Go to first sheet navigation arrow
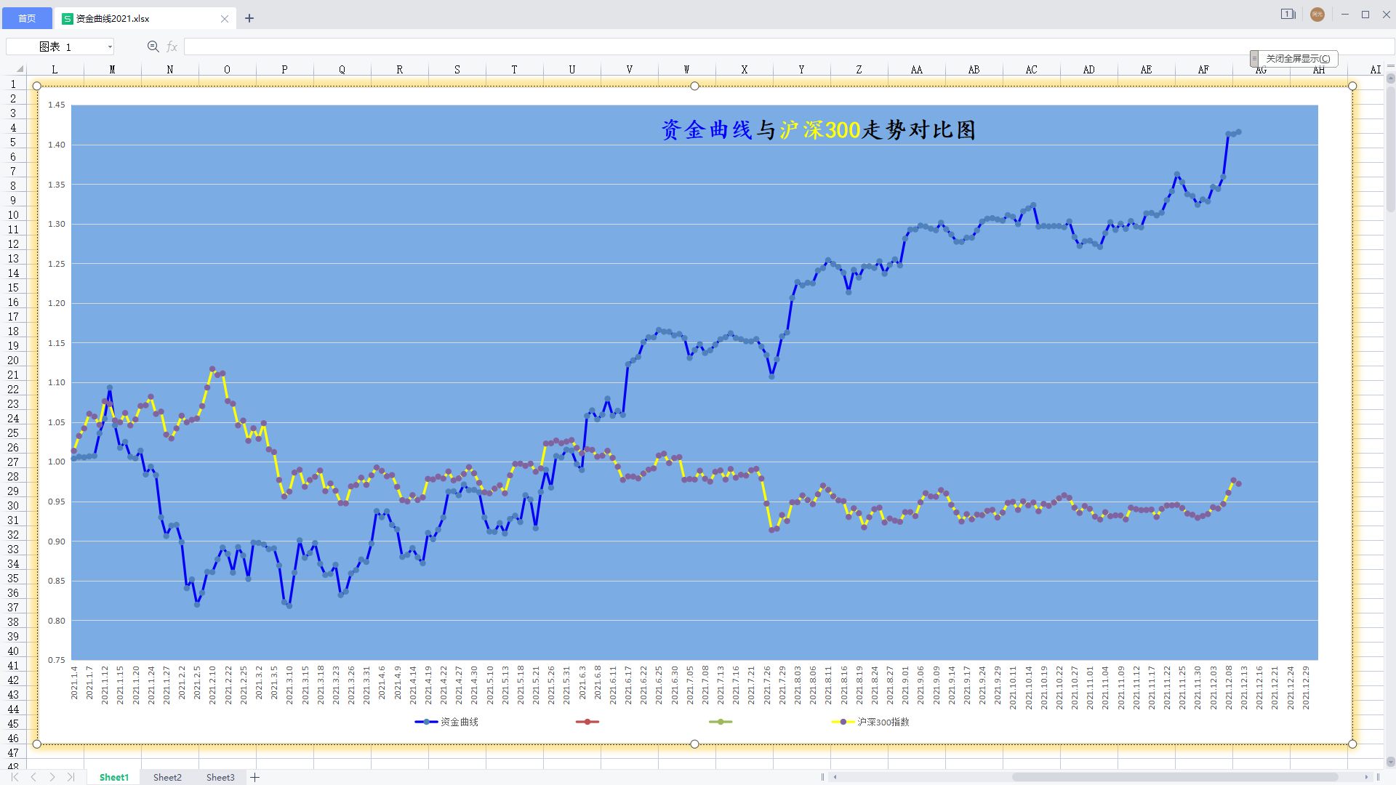This screenshot has width=1396, height=785. coord(15,777)
